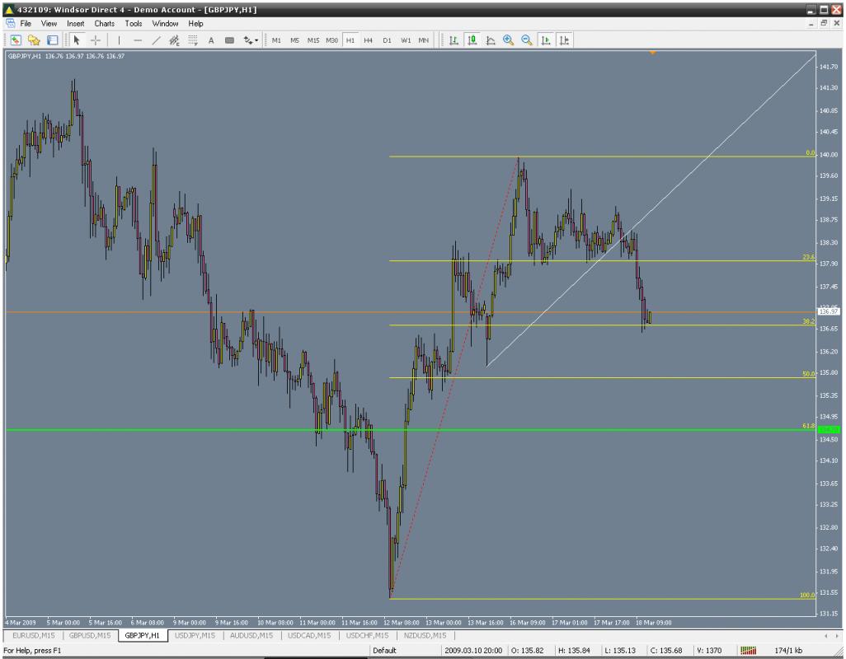Toggle the Auto Scroll chart button
Viewport: 846px width, 659px height.
[x=544, y=40]
